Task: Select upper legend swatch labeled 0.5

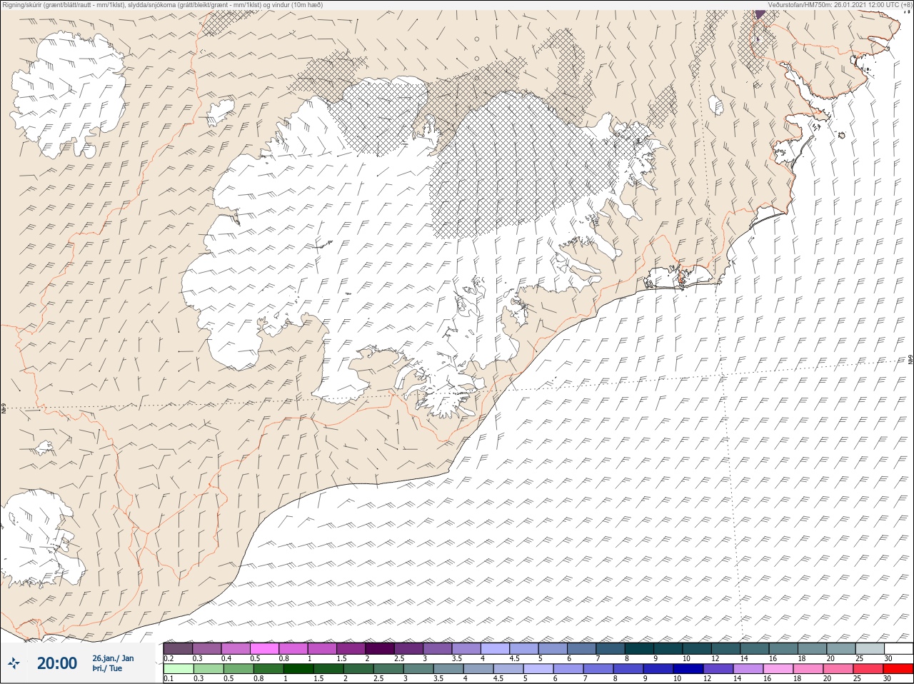Action: point(265,648)
